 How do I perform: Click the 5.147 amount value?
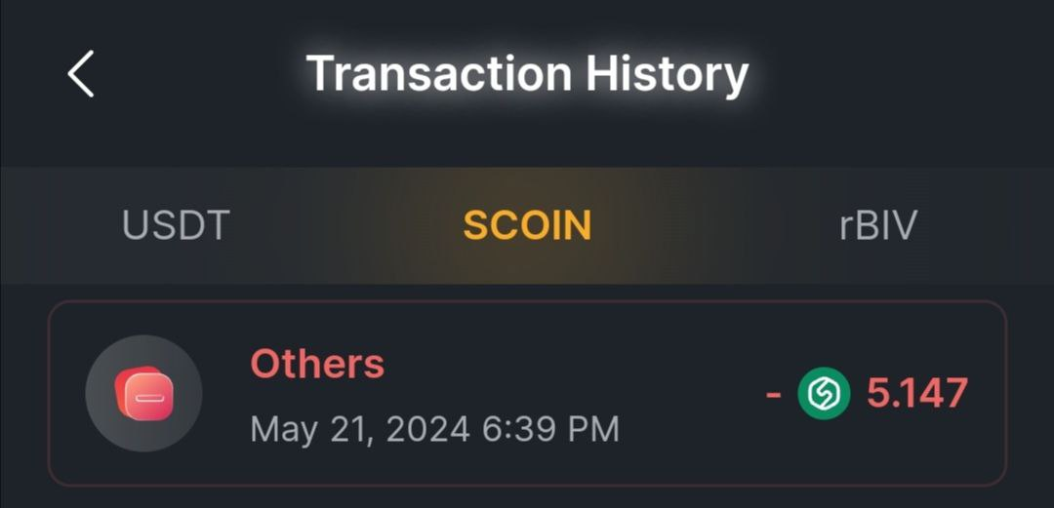[917, 394]
